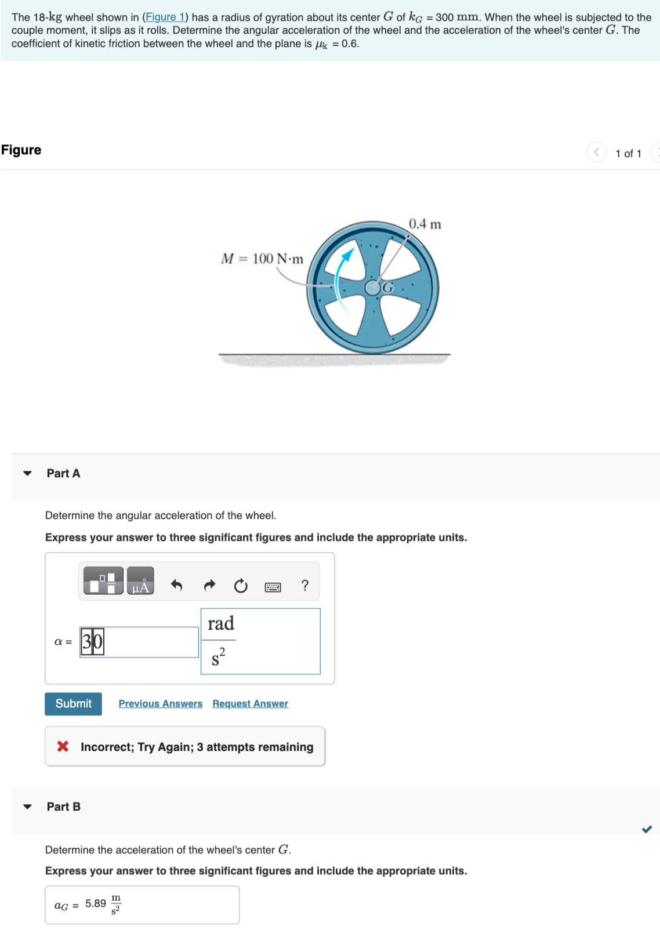Submit the Part A answer

click(73, 704)
